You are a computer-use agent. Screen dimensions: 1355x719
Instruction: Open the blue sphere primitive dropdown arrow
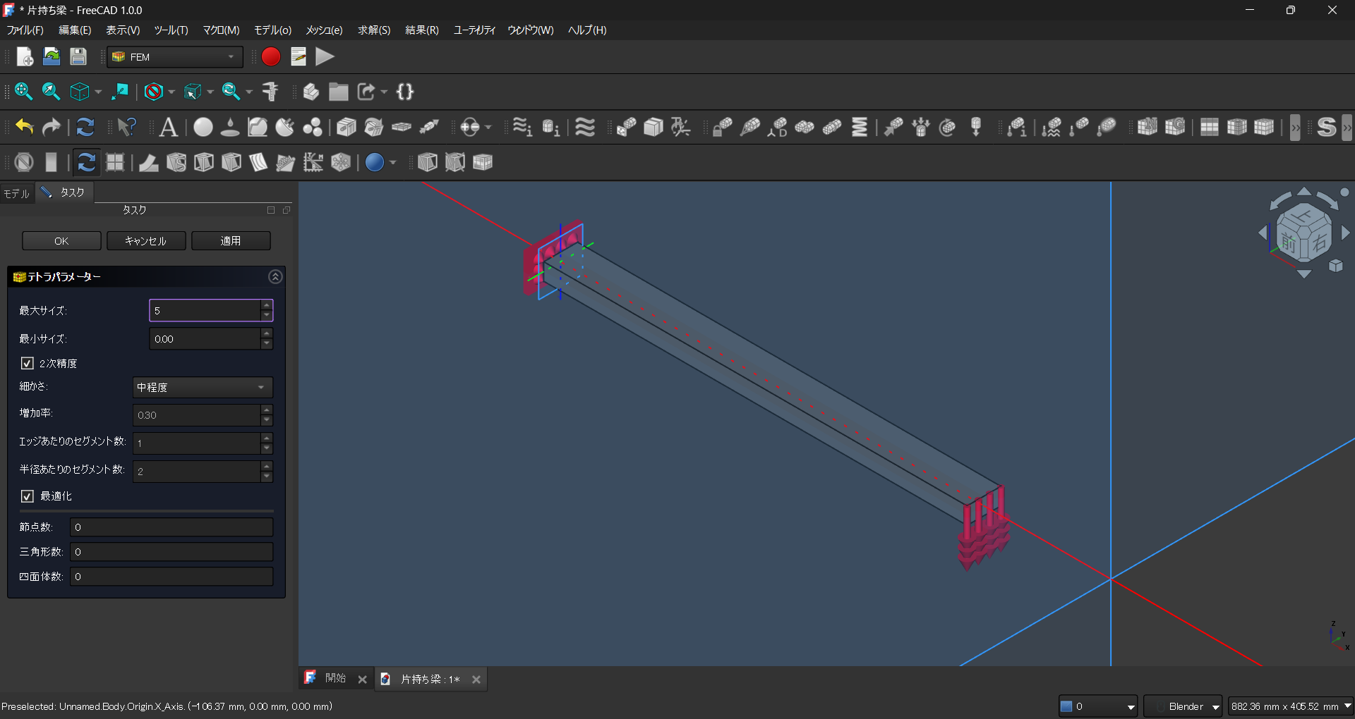393,162
